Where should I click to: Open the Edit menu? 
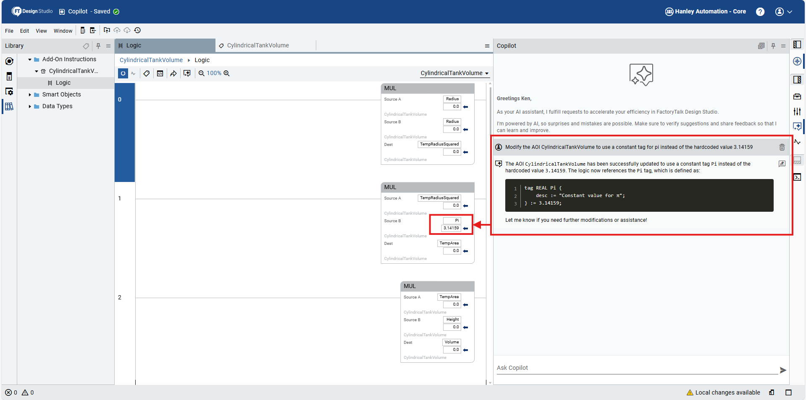click(x=24, y=31)
